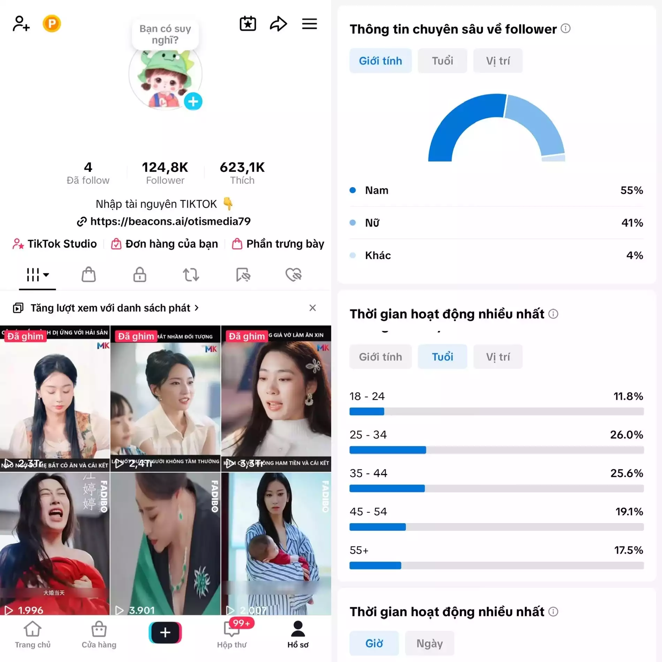The width and height of the screenshot is (662, 662).
Task: Add avatar story with blue plus
Action: click(x=193, y=101)
